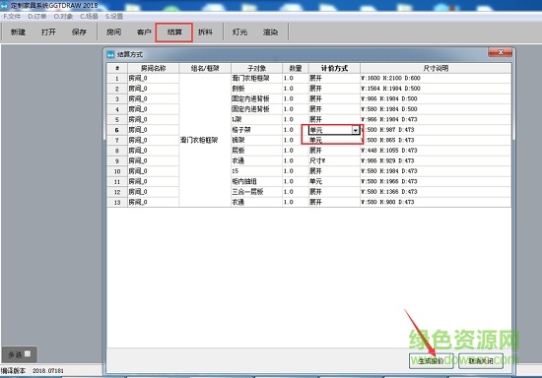This screenshot has width=542, height=378.
Task: Choose the 拆料 toolbar button
Action: coord(205,32)
